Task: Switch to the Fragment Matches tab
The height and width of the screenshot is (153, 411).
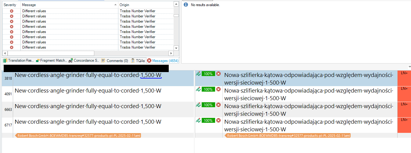Action: tap(51, 60)
